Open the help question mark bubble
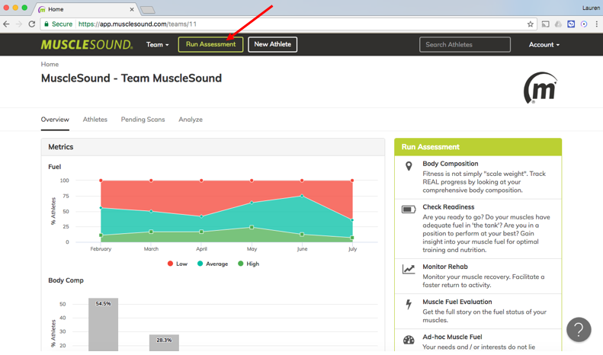The width and height of the screenshot is (603, 355). (579, 329)
